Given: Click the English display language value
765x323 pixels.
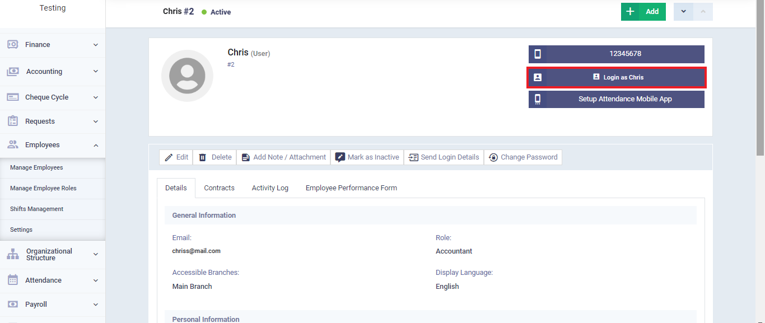Looking at the screenshot, I should point(447,287).
